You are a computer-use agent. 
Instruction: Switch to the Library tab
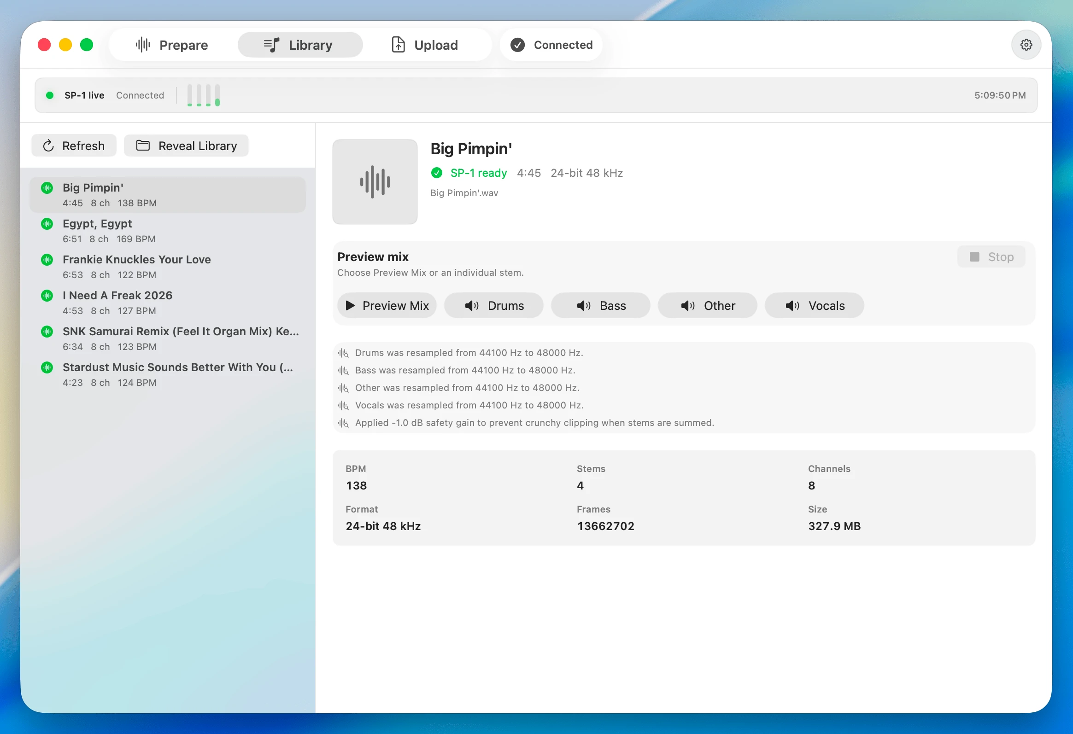click(299, 45)
